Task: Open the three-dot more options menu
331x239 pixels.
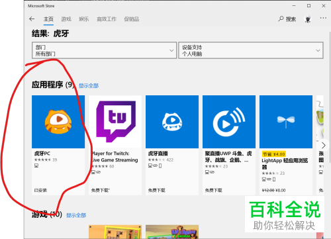Action: tap(323, 18)
